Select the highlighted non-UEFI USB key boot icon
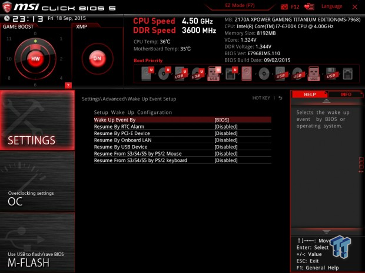365x273 pixels. (x=314, y=73)
